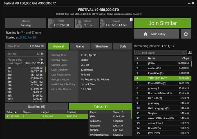The image size is (197, 139).
Task: Click the Largest column header
Action: pyautogui.click(x=45, y=112)
